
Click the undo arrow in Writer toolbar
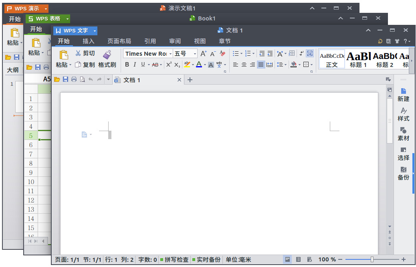tap(91, 79)
